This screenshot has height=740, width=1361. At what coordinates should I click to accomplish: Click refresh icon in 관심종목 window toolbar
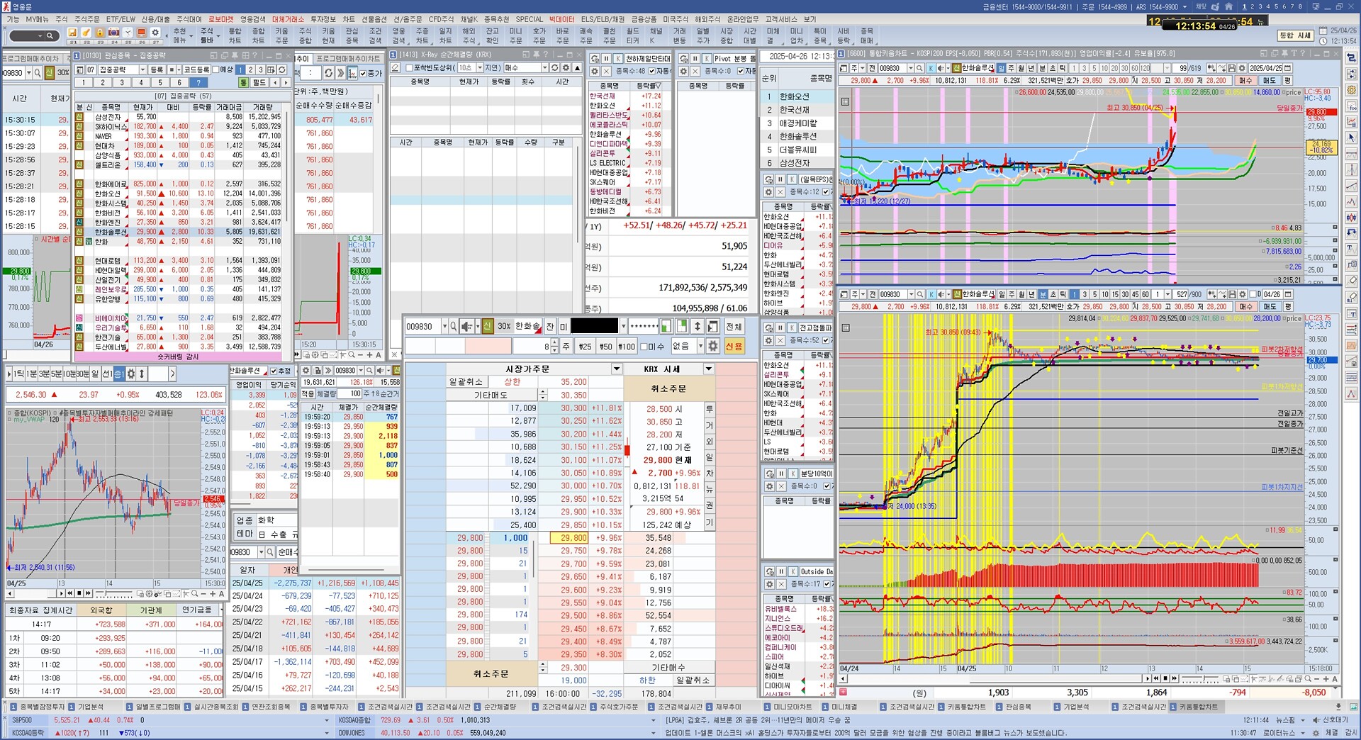click(282, 69)
